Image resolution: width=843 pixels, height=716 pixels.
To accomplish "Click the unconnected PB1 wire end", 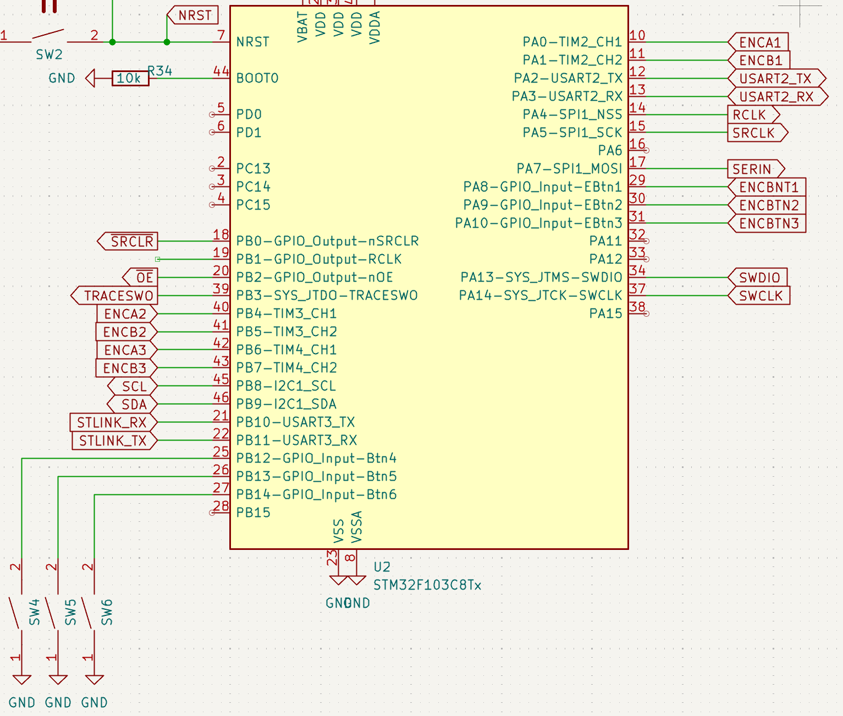I will click(x=158, y=259).
